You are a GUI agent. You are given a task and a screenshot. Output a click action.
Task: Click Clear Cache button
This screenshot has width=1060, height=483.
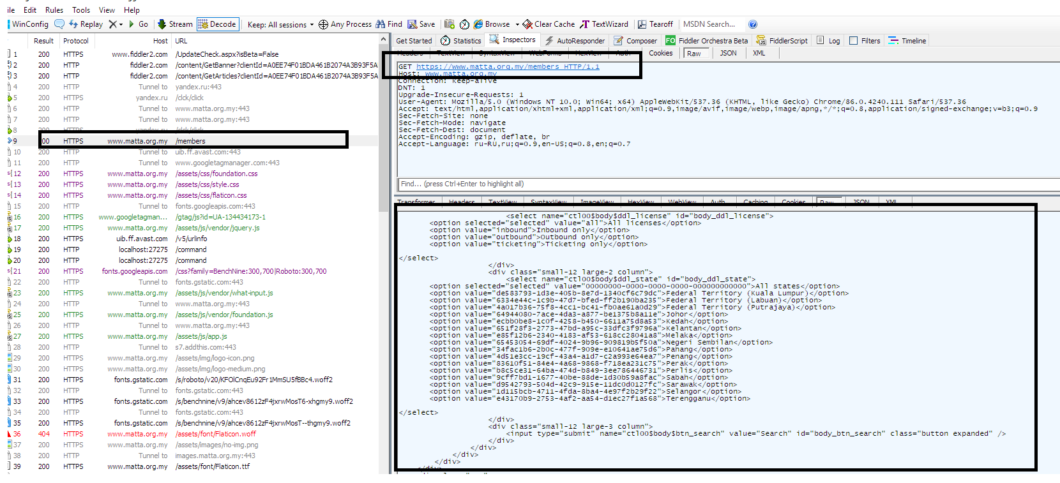(x=549, y=24)
